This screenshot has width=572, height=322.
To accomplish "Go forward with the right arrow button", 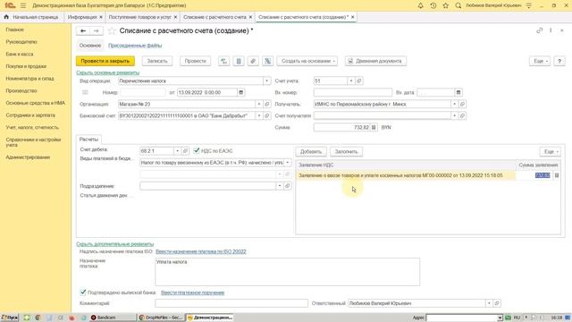I will (x=97, y=31).
